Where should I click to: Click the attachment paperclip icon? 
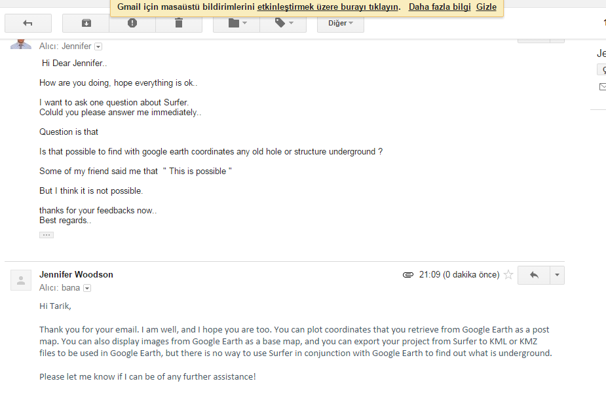pyautogui.click(x=407, y=275)
